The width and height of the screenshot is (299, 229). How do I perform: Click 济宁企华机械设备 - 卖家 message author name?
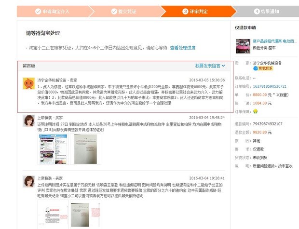click(x=57, y=80)
